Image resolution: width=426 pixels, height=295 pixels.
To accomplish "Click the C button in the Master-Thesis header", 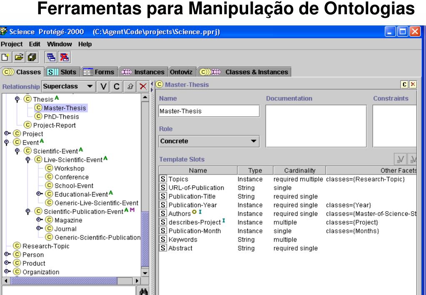I will point(404,85).
